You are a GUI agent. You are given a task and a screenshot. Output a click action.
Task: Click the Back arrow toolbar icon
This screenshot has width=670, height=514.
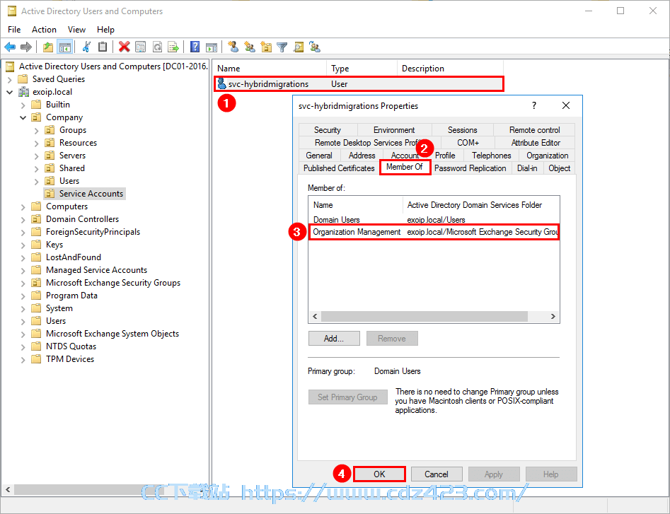point(10,47)
